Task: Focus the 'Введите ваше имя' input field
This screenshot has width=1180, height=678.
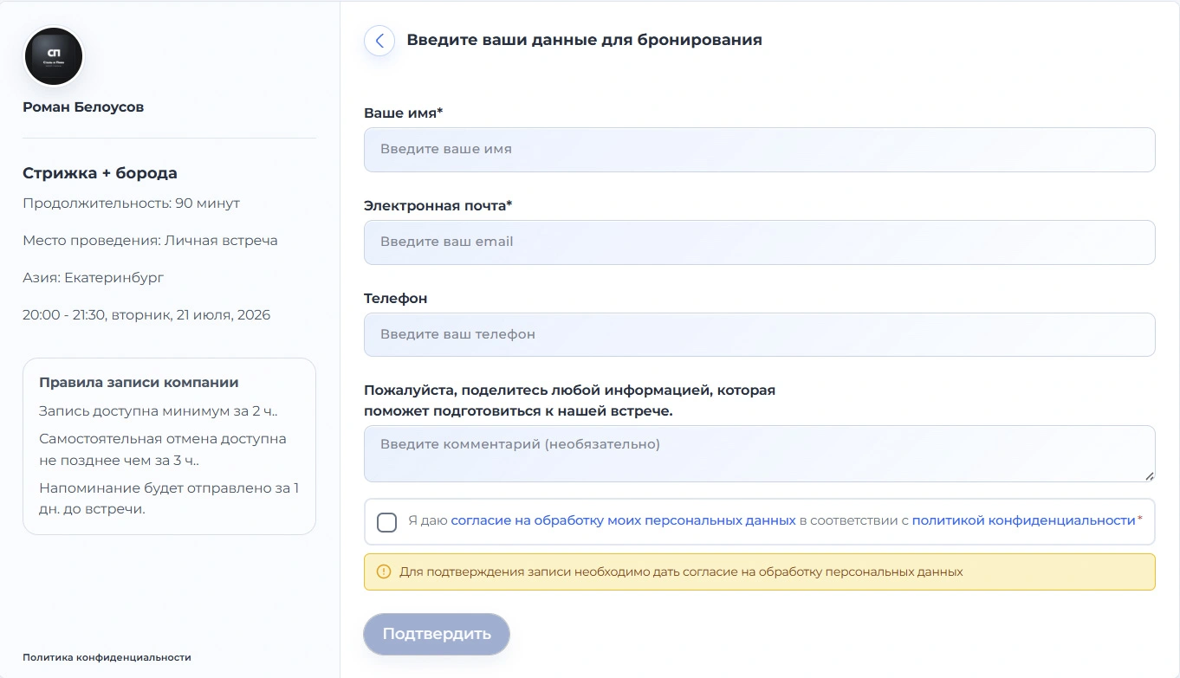Action: click(x=759, y=150)
